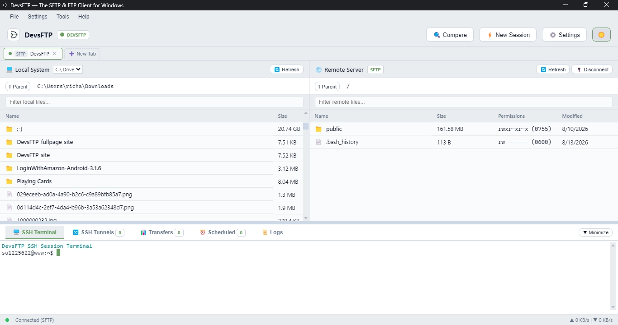
Task: Refresh the Remote Server pane
Action: click(x=553, y=70)
